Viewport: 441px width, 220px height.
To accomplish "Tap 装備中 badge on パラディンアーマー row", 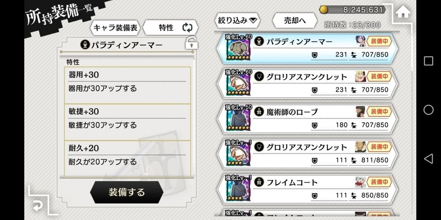I will [x=379, y=41].
